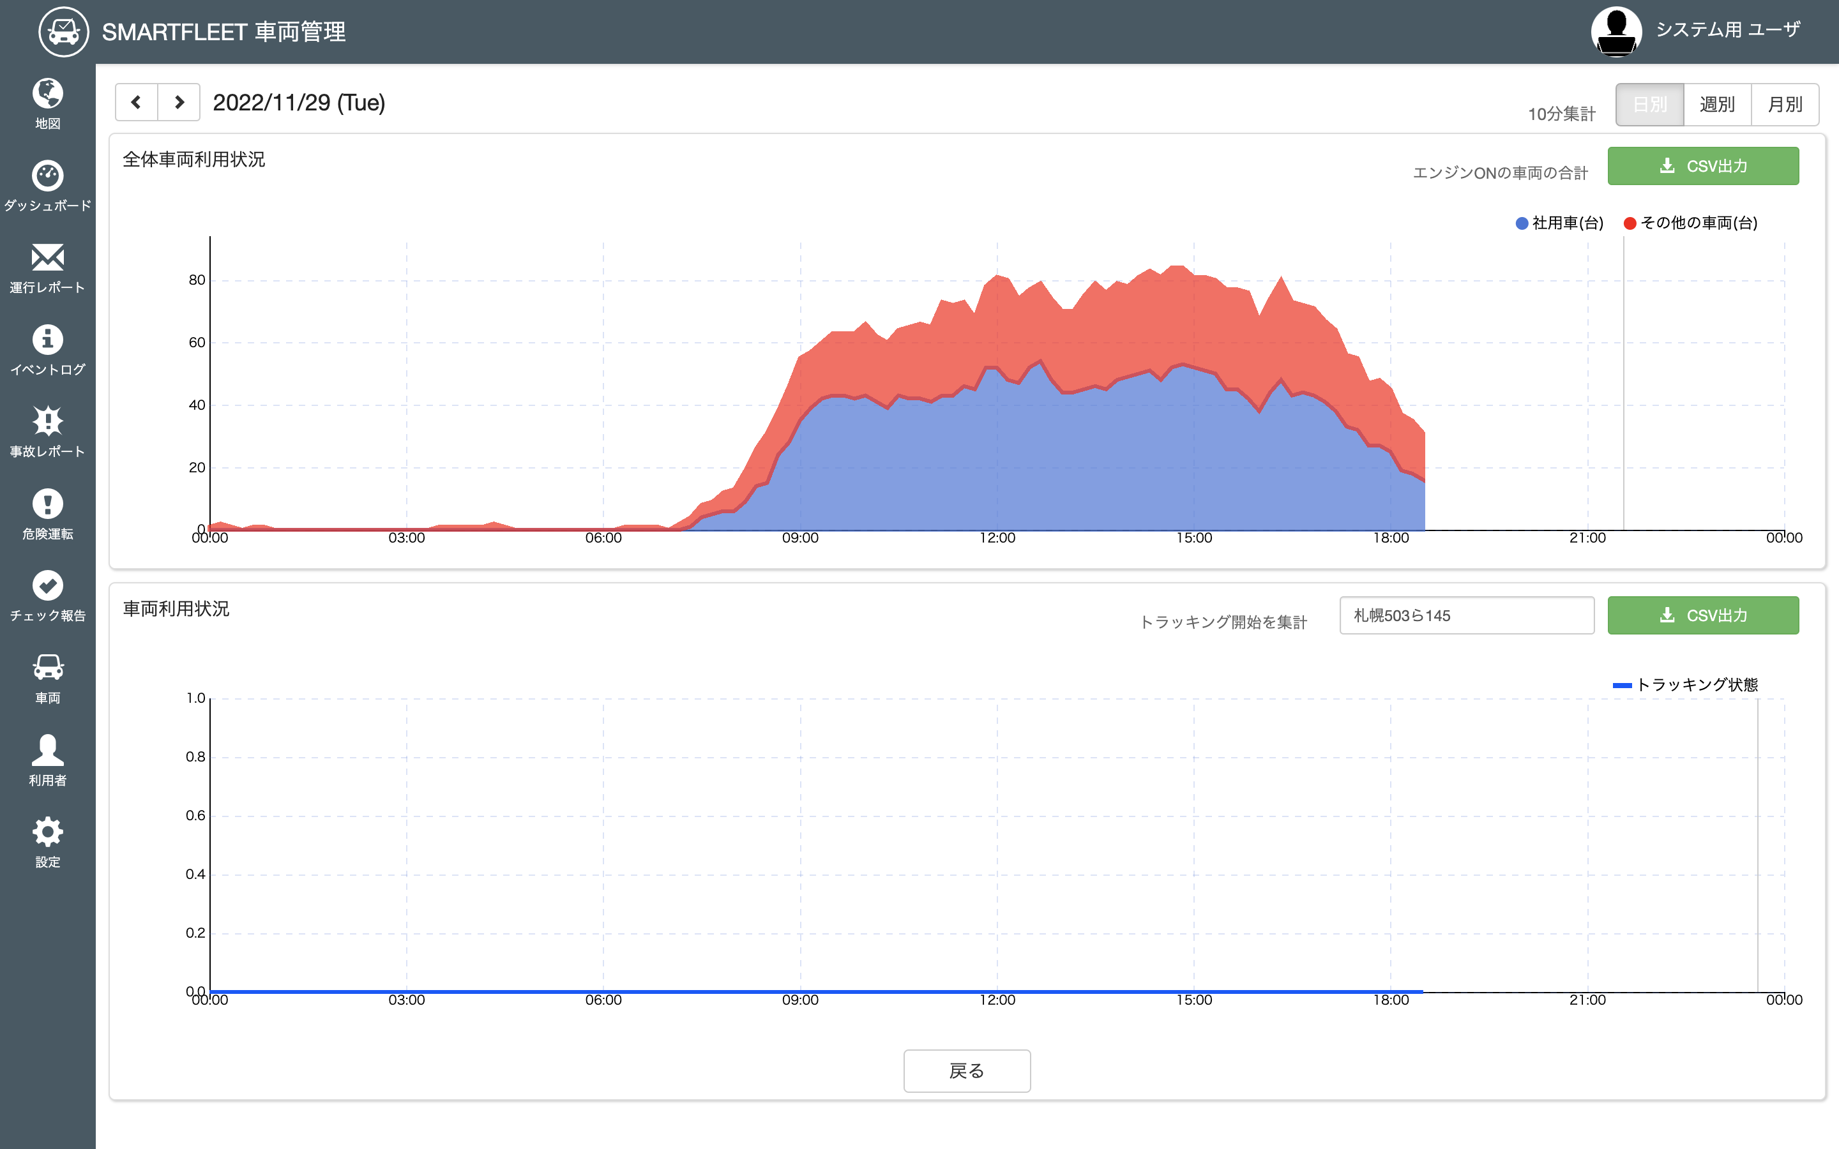1839x1149 pixels.
Task: Switch to 月別 monthly view
Action: pos(1785,104)
